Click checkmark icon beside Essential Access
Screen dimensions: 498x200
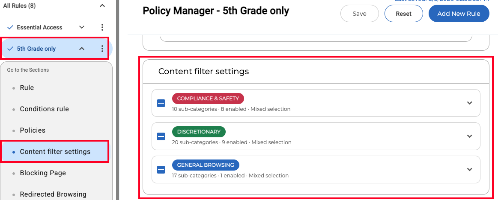tap(10, 28)
